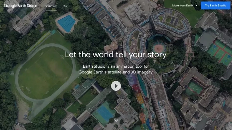Open the FAQ tab

coord(65,6)
